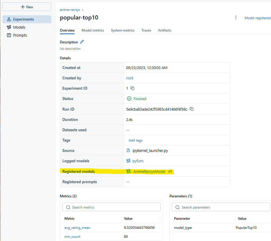Focus the Search metrics field
The height and width of the screenshot is (241, 271).
click(111, 207)
